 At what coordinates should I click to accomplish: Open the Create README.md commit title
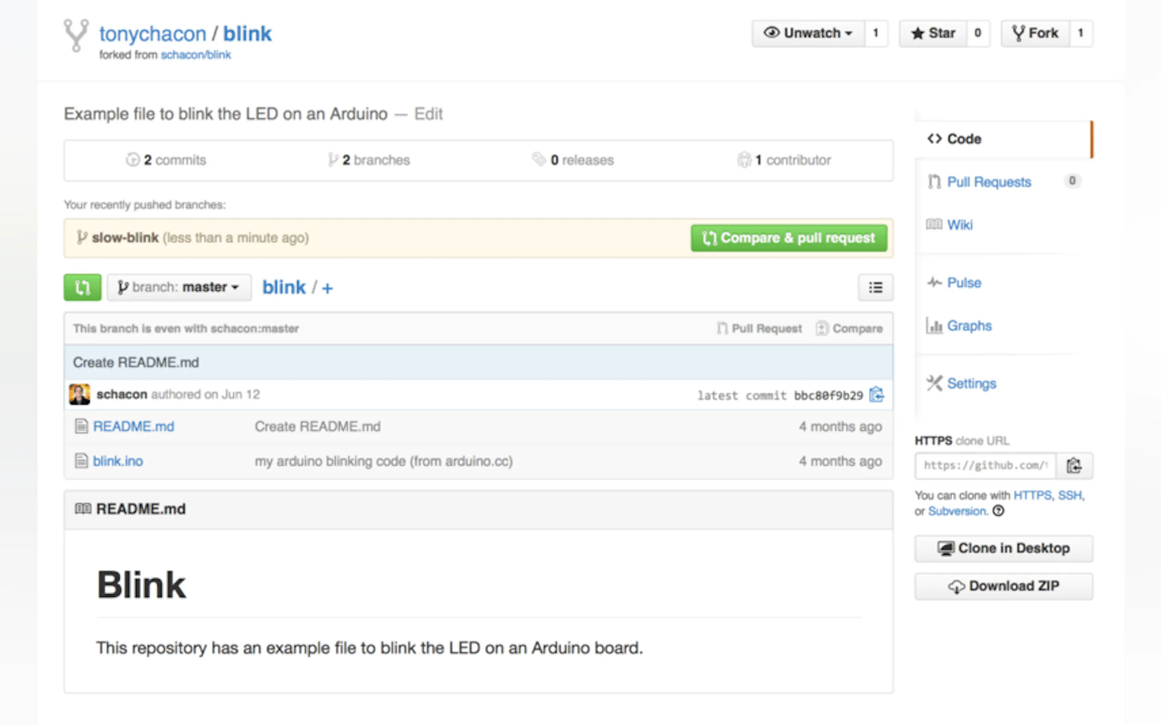[136, 362]
